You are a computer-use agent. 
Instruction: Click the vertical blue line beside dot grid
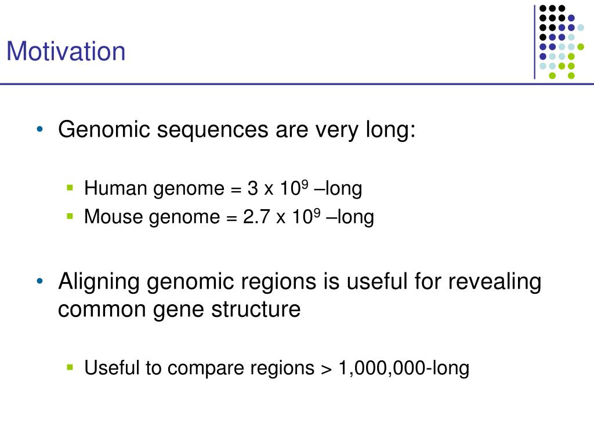click(534, 42)
